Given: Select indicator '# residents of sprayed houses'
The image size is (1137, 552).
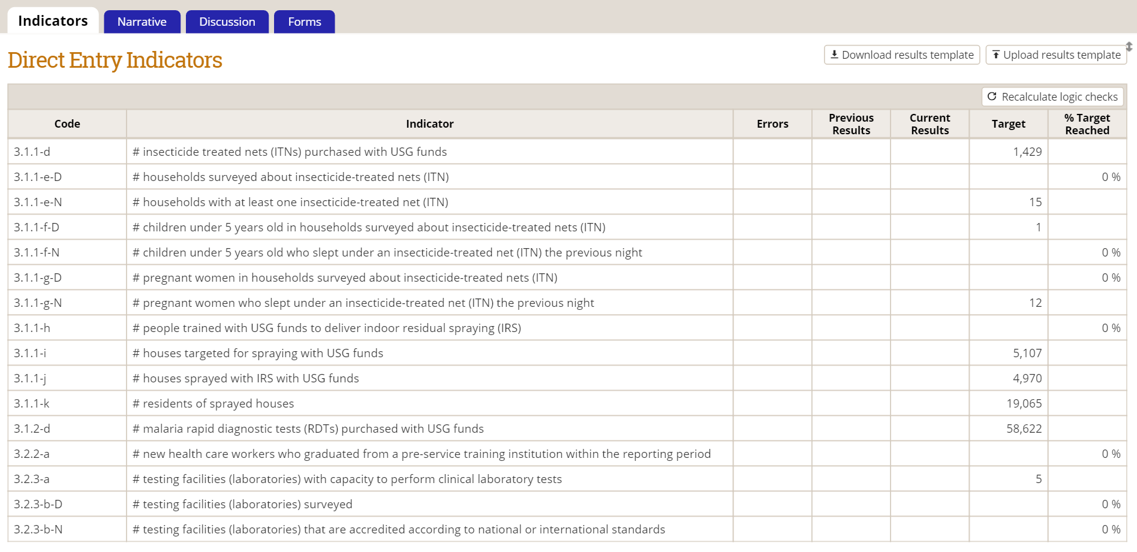Looking at the screenshot, I should click(213, 403).
